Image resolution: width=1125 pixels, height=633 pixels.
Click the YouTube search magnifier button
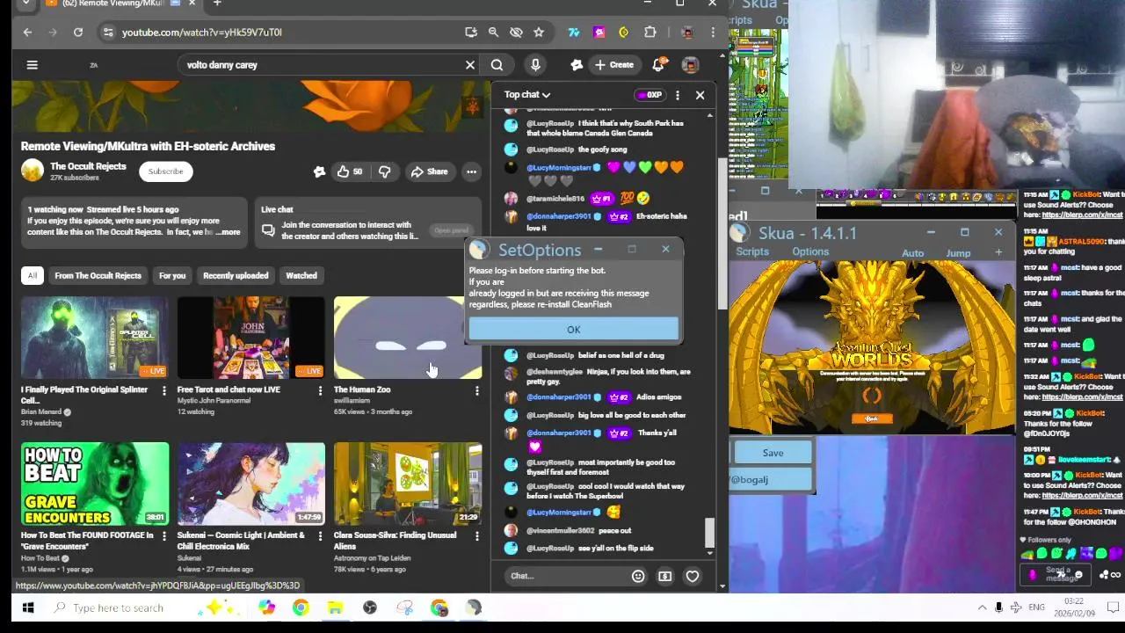[x=497, y=64]
